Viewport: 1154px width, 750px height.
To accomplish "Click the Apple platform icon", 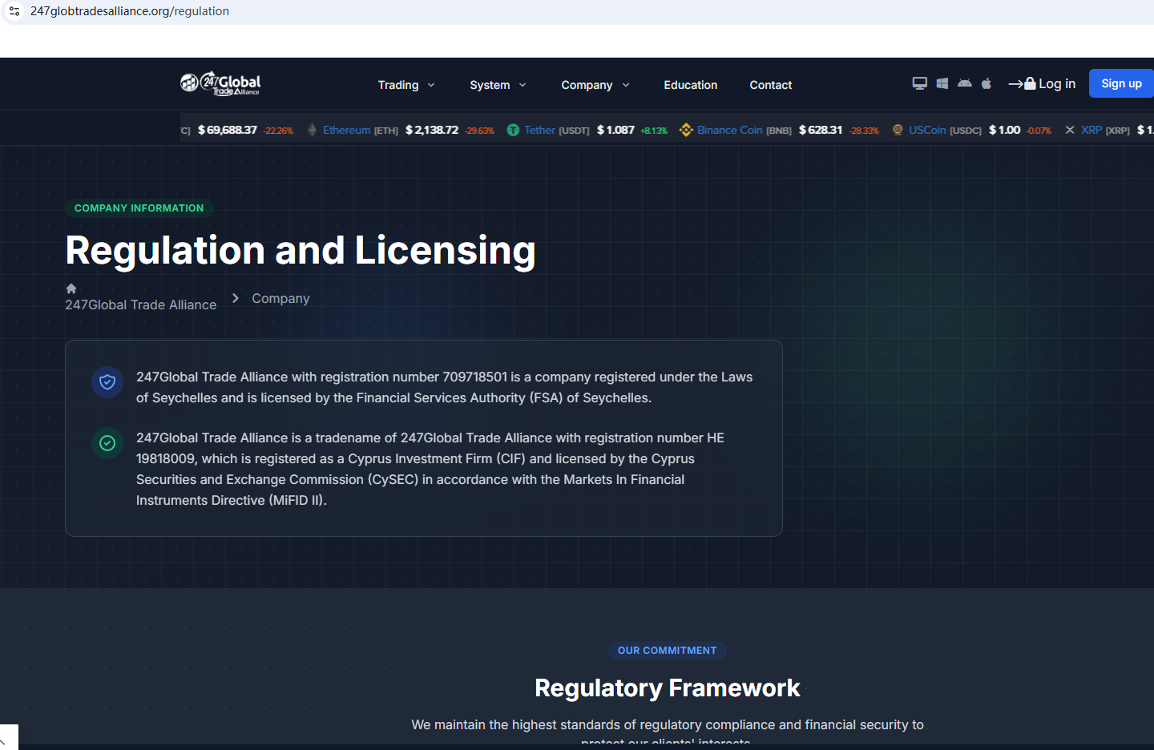I will click(987, 83).
